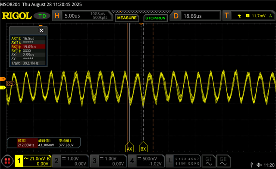Select the average 377.28uV measurement
This screenshot has width=276, height=169.
[66, 143]
